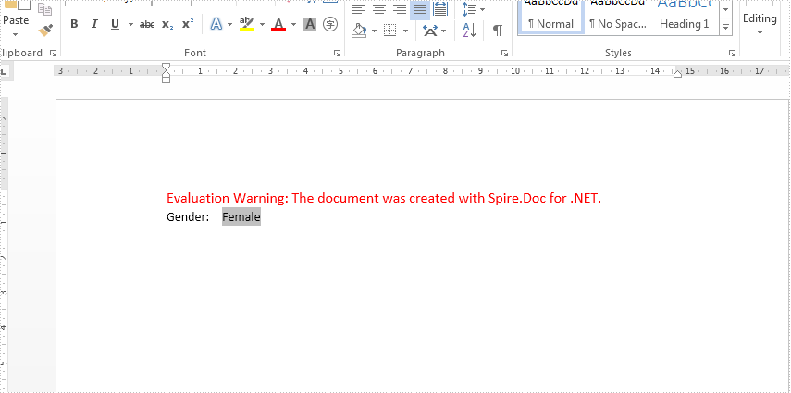This screenshot has height=393, width=791.
Task: Open Borders dropdown arrow
Action: click(x=405, y=31)
